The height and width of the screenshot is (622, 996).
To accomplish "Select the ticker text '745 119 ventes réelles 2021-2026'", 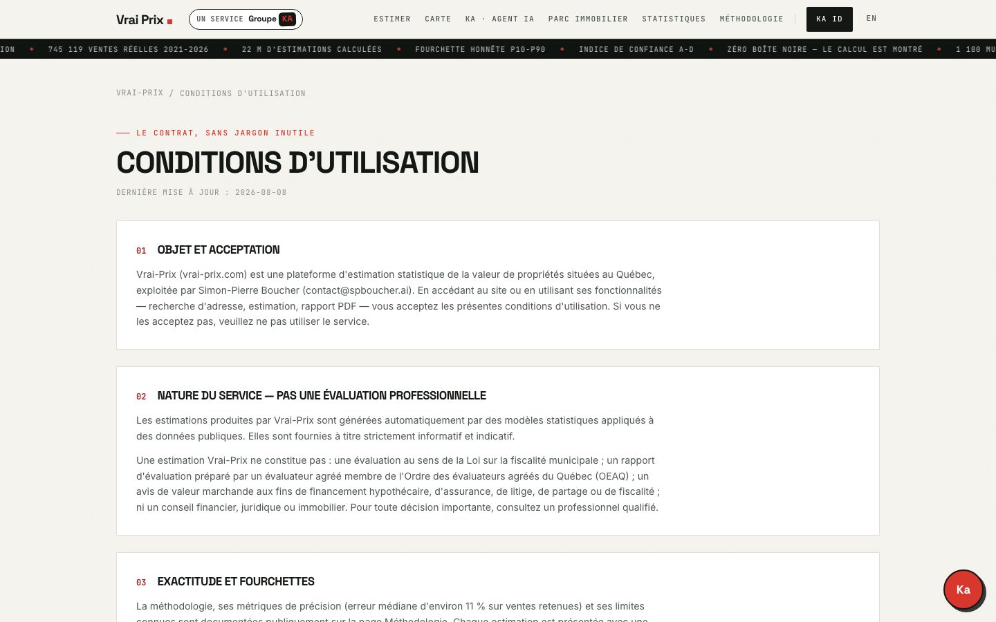I will [129, 49].
